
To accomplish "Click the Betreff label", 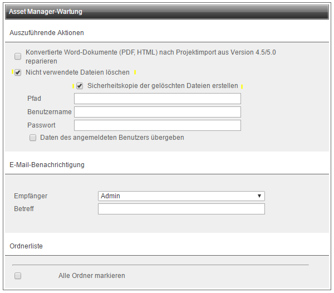I will 24,209.
